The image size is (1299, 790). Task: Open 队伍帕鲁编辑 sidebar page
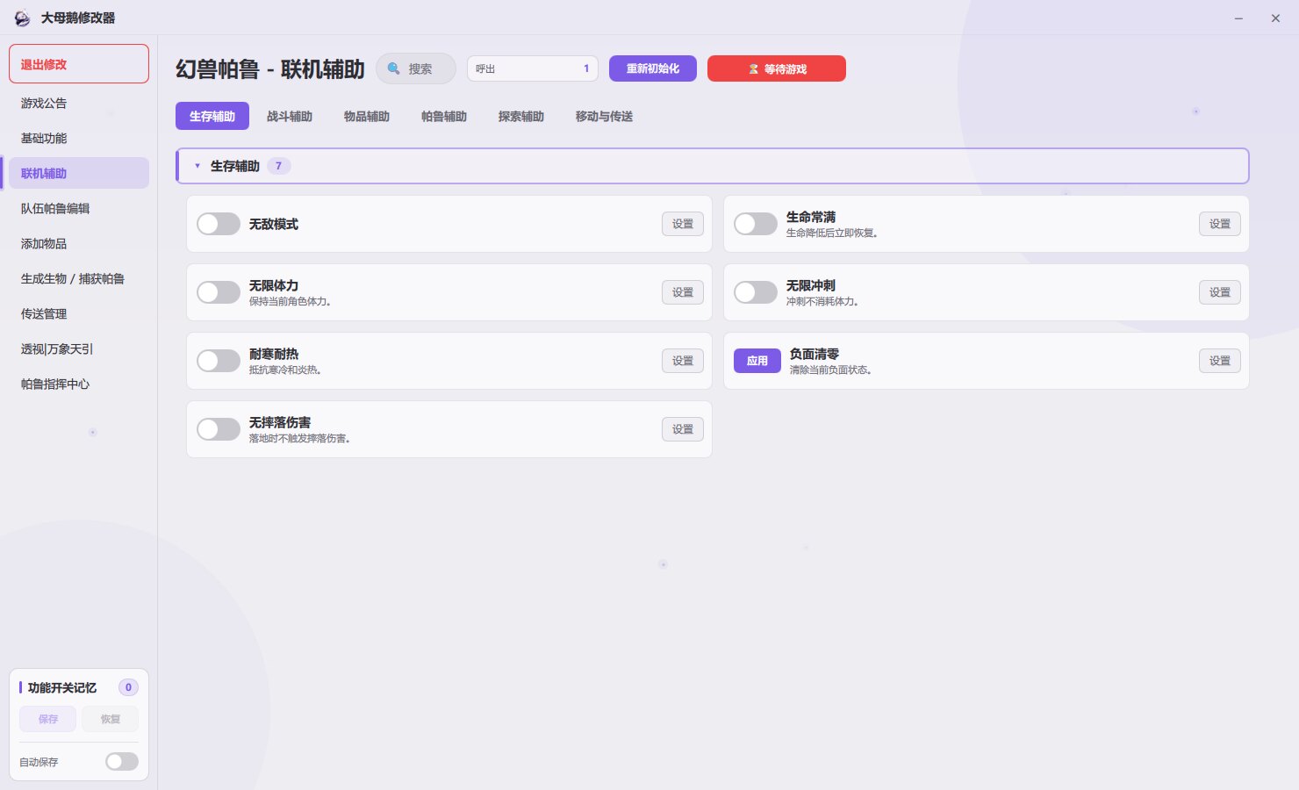tap(79, 208)
